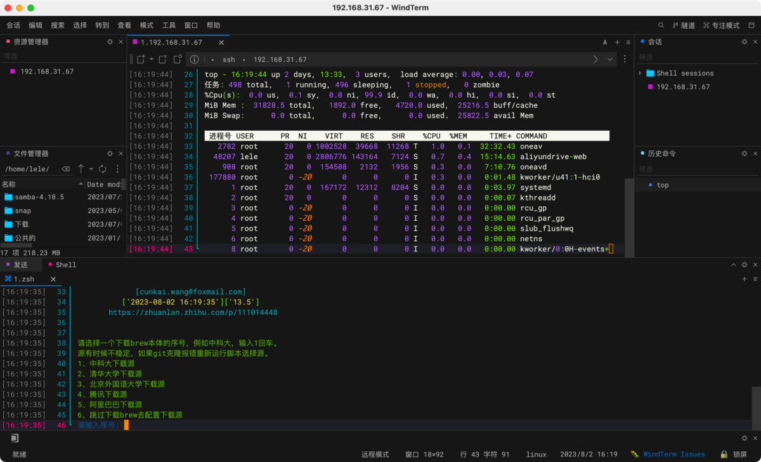The image size is (761, 462).
Task: Click the font size A icon in the tab bar
Action: (605, 43)
